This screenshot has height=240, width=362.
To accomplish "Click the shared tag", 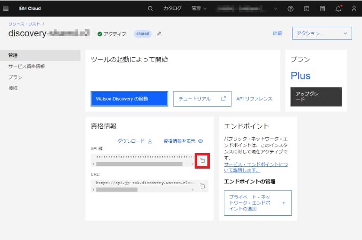I will tap(142, 34).
